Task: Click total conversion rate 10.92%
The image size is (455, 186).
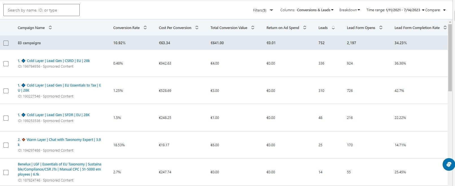Action: point(119,43)
